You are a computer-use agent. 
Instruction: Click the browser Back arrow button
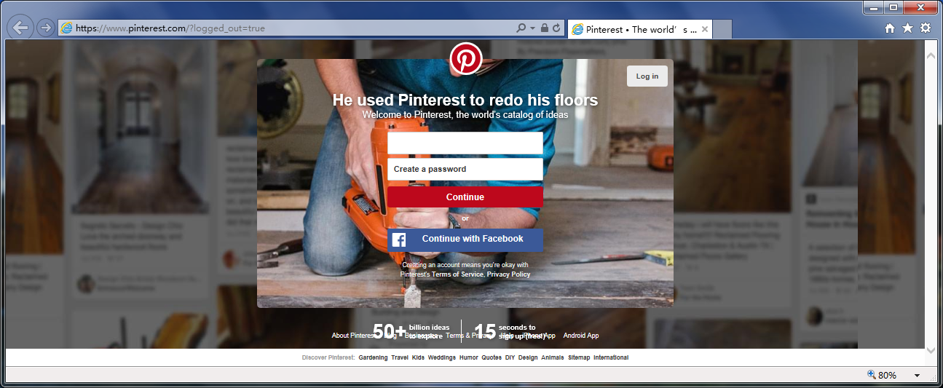[20, 28]
